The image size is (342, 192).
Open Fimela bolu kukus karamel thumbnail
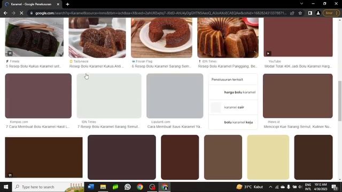[34, 37]
